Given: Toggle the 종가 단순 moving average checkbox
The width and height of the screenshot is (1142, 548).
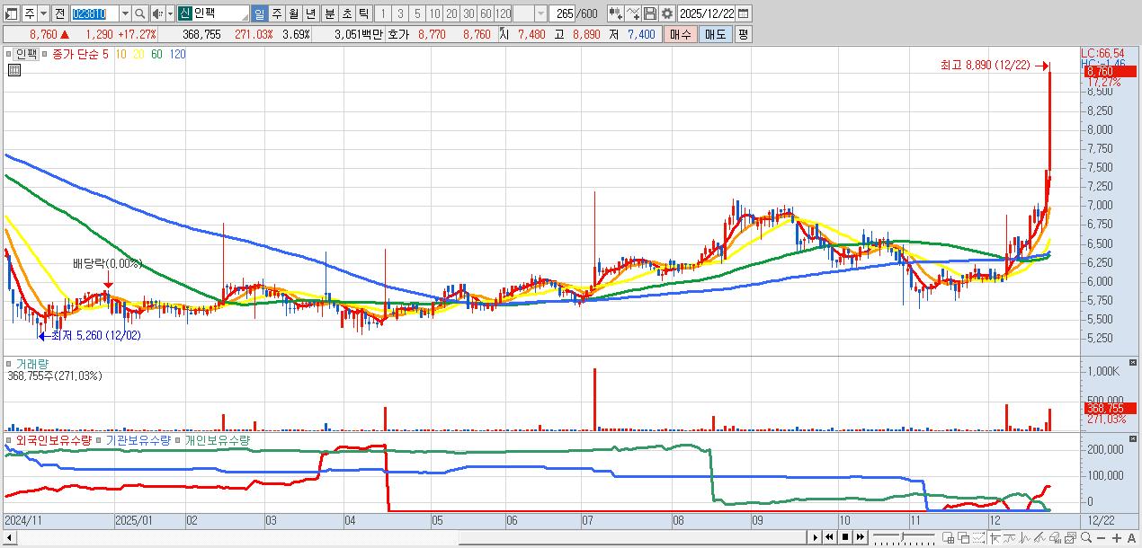Looking at the screenshot, I should coord(46,54).
